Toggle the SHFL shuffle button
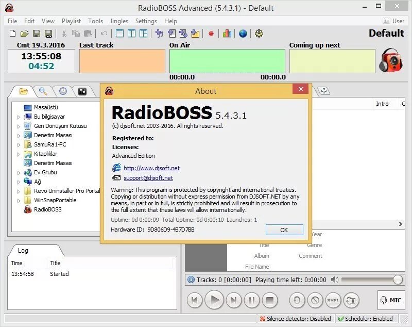Screen dimensions: 412x327 pyautogui.click(x=333, y=300)
